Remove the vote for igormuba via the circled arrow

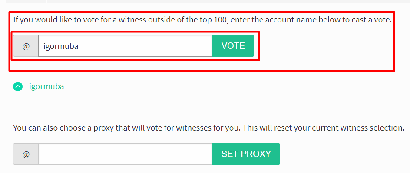(18, 86)
